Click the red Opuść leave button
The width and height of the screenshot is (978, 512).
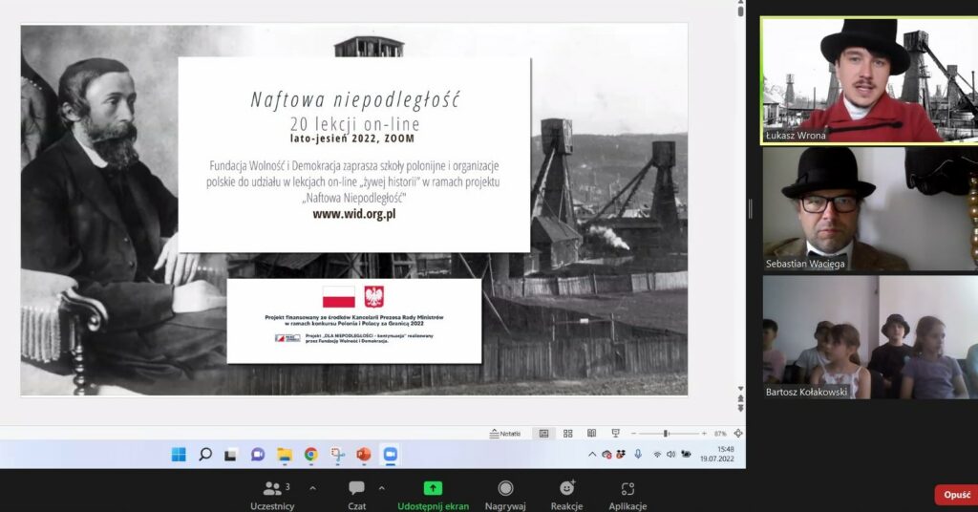(x=955, y=495)
